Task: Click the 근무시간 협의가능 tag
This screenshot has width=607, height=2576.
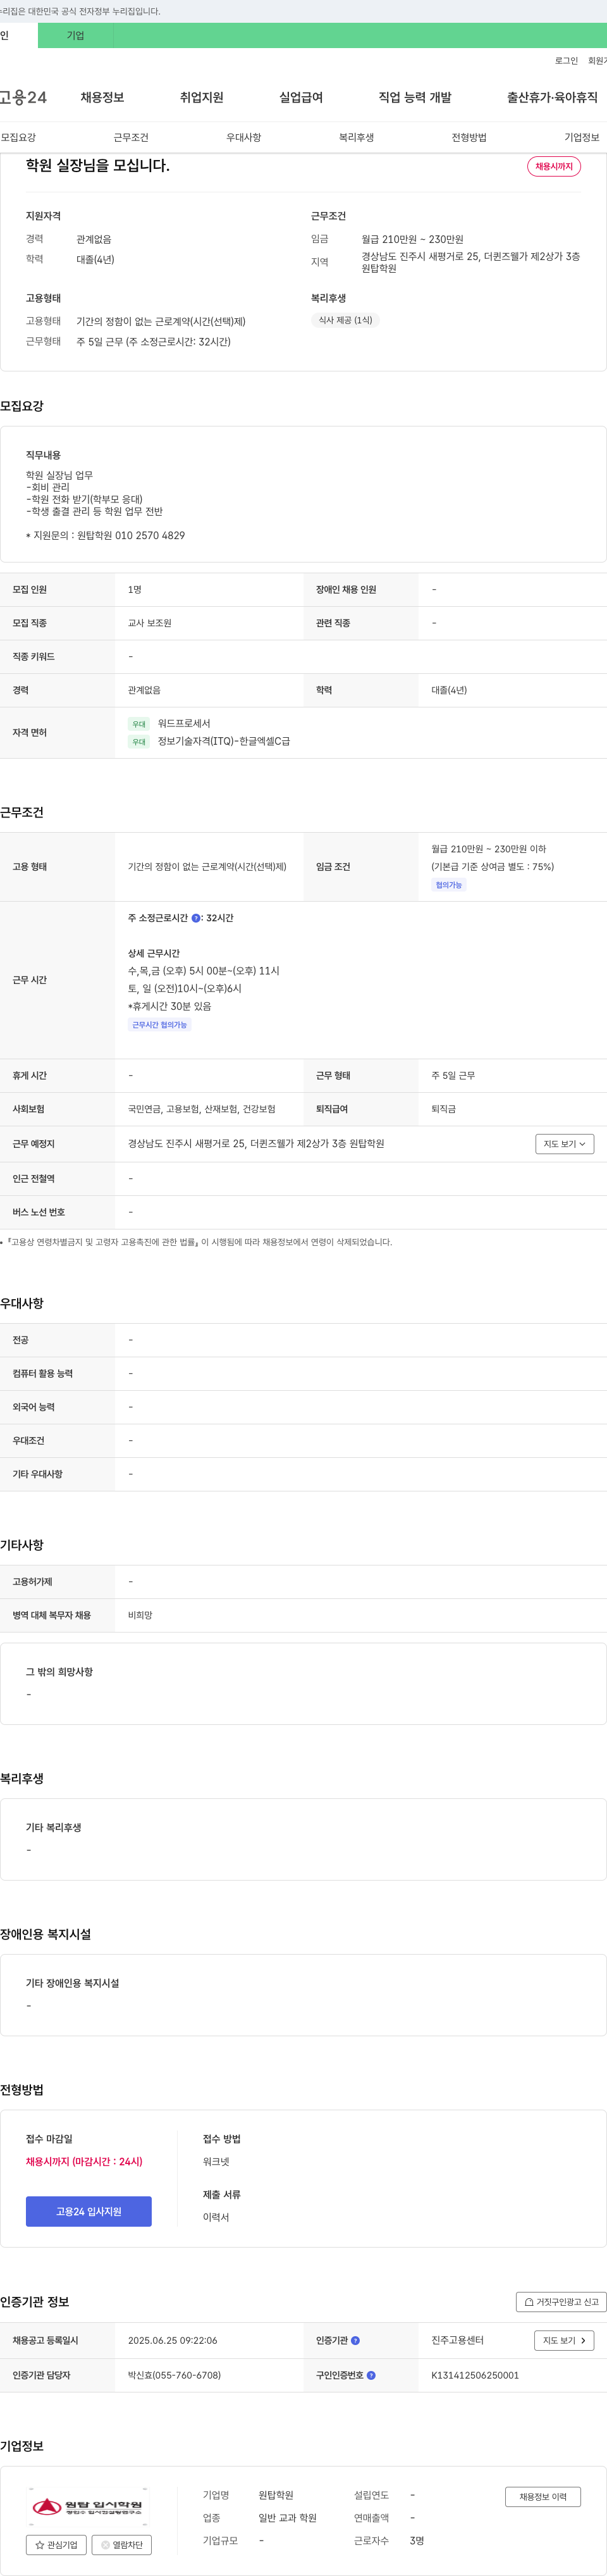Action: tap(160, 1025)
